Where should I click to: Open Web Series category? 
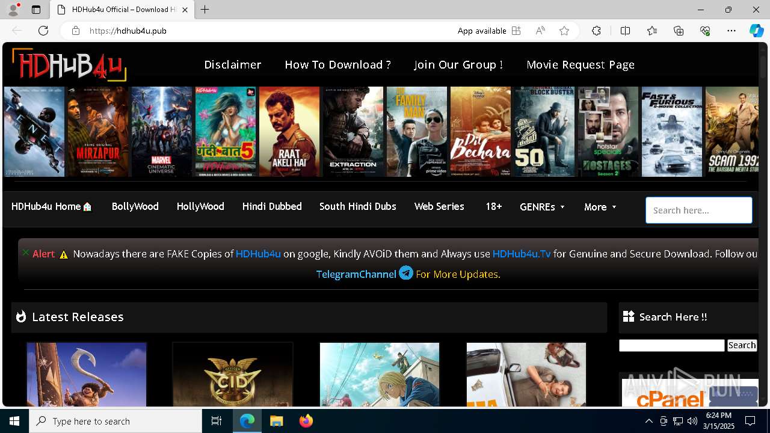coord(439,206)
